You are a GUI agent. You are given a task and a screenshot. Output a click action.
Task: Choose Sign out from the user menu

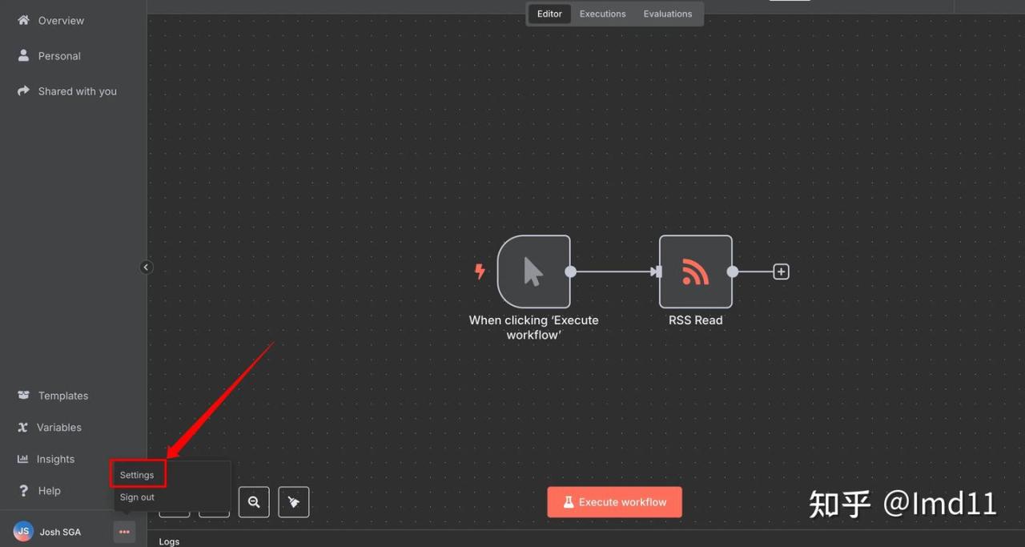[137, 497]
